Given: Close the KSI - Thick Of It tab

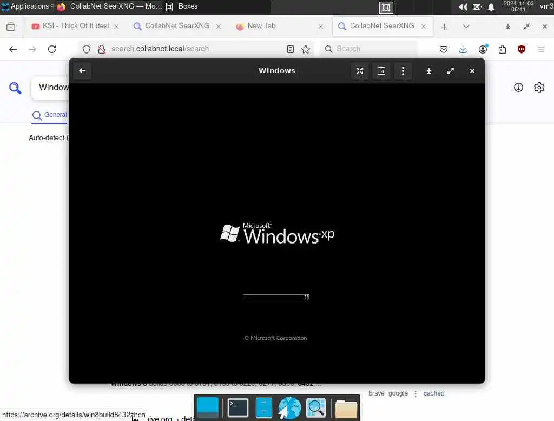Looking at the screenshot, I should (116, 27).
